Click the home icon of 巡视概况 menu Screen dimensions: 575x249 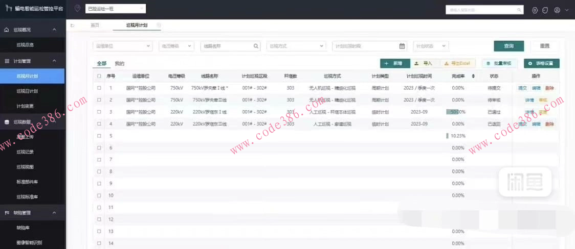coord(7,30)
